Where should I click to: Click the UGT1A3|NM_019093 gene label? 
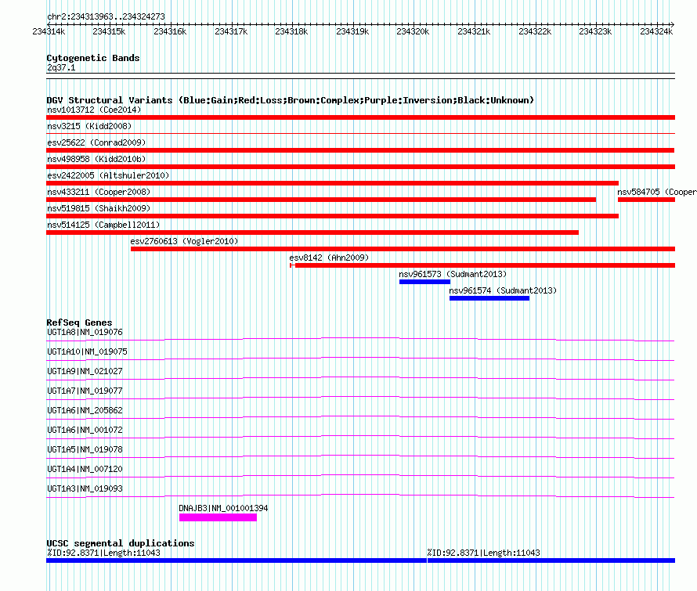[x=85, y=488]
